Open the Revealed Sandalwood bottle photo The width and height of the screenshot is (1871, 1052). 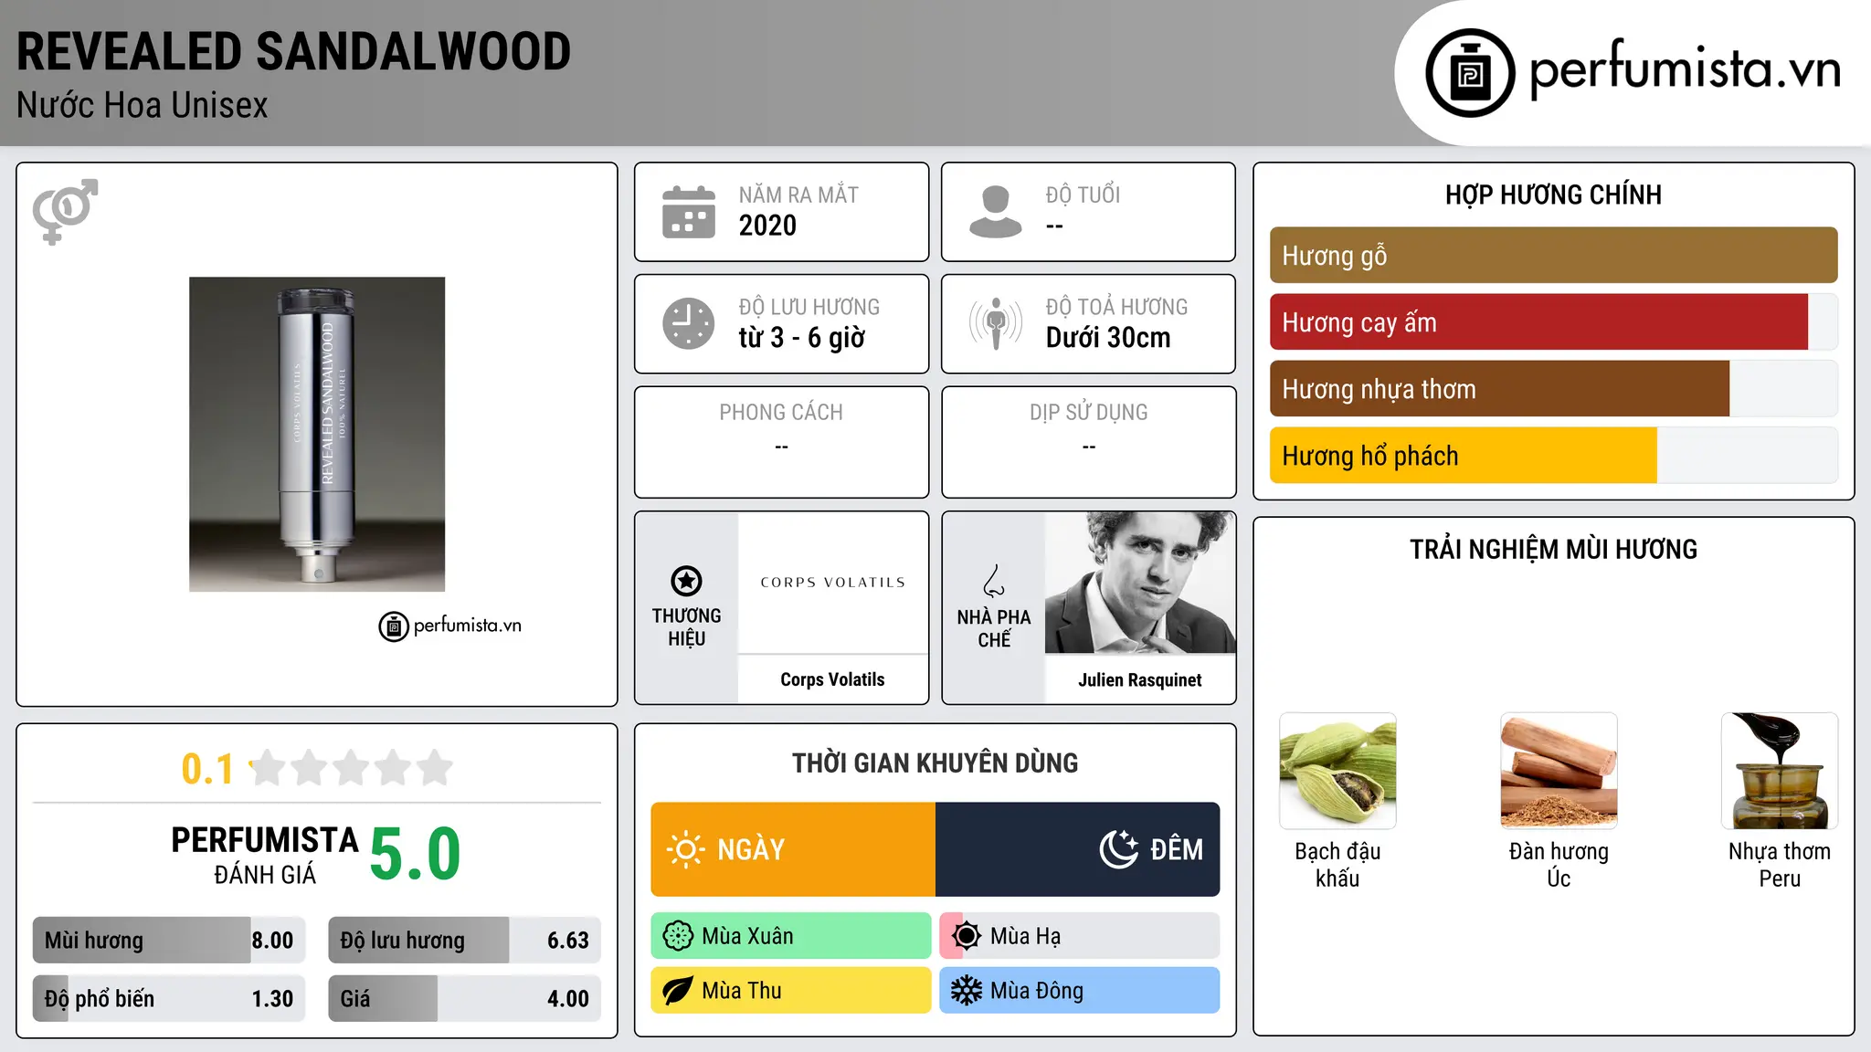317,435
